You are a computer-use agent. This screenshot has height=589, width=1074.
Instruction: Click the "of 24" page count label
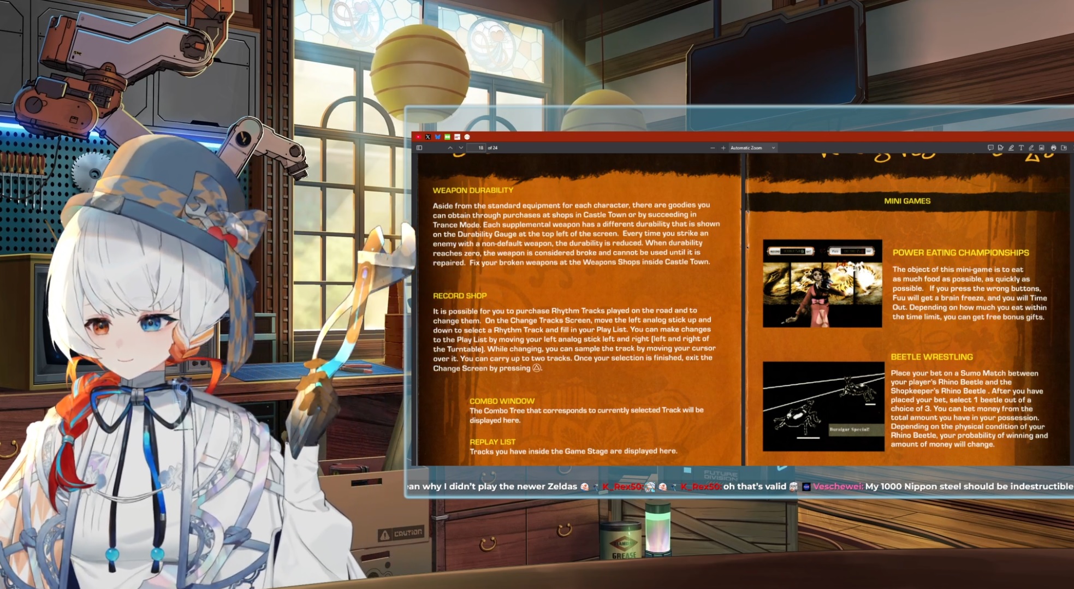pos(493,148)
